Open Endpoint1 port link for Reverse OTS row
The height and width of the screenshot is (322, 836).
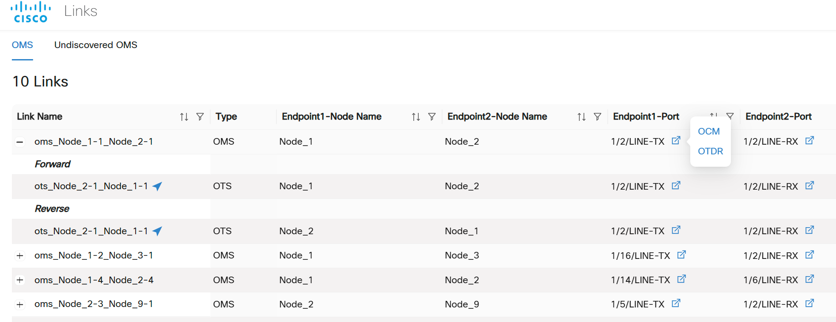pyautogui.click(x=676, y=230)
